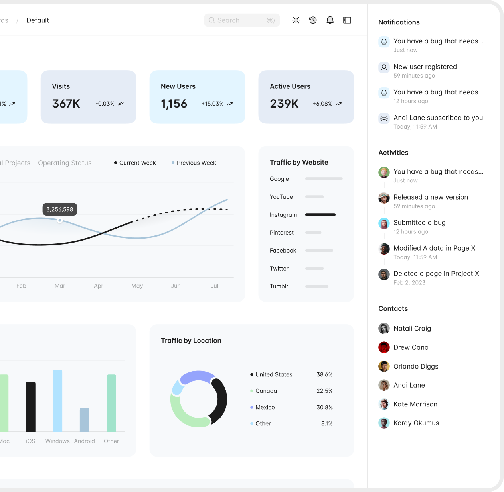Open the Released a new version activity
The height and width of the screenshot is (492, 504).
click(431, 197)
